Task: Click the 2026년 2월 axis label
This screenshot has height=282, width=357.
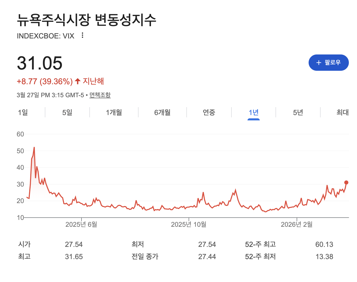Action: [x=297, y=224]
